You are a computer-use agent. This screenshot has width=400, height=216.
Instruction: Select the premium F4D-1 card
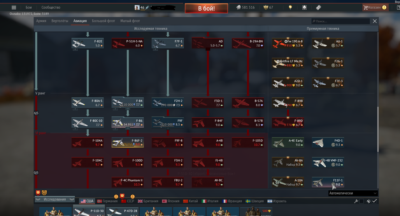(x=328, y=142)
